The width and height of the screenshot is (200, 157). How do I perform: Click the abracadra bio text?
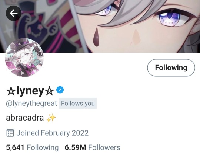pos(25,118)
